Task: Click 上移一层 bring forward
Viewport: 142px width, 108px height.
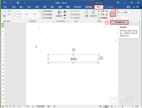Action: click(x=103, y=11)
